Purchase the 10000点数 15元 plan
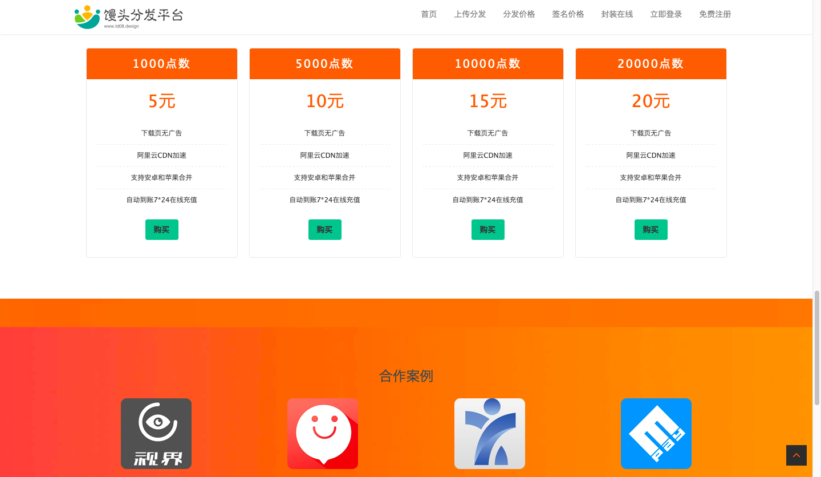The width and height of the screenshot is (821, 477). point(488,230)
